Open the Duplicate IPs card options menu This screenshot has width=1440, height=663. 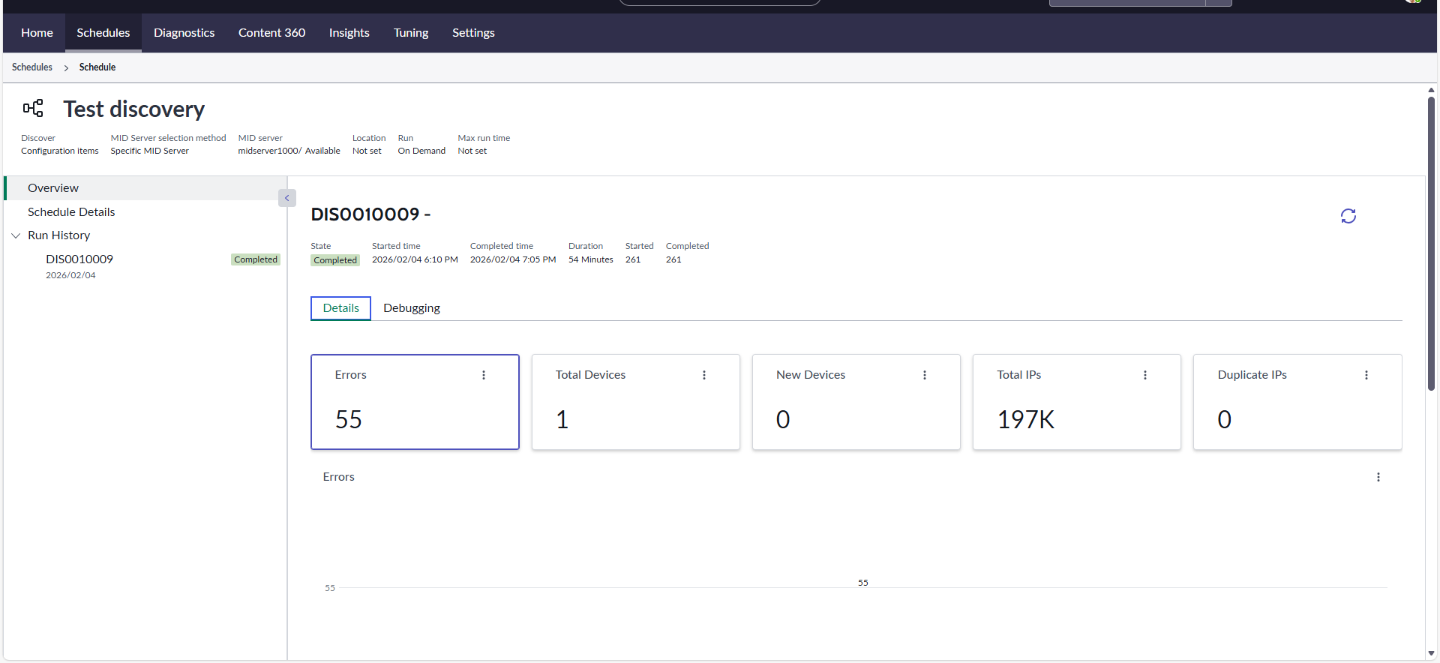(1366, 375)
